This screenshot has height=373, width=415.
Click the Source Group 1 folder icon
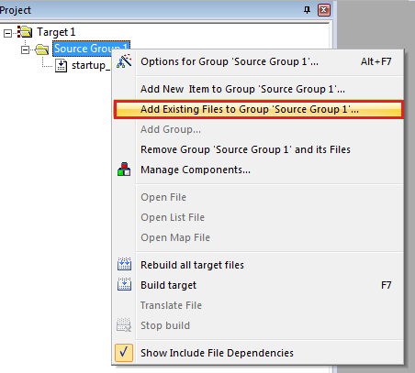point(42,49)
